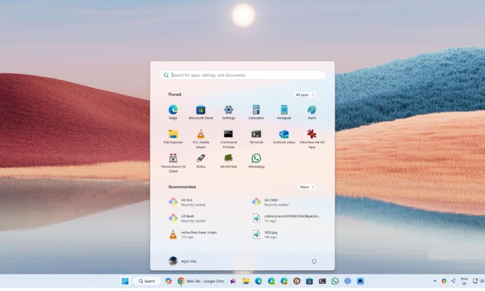This screenshot has width=485, height=291.
Task: Launch Windows Terminal from Pinned
Action: point(256,135)
